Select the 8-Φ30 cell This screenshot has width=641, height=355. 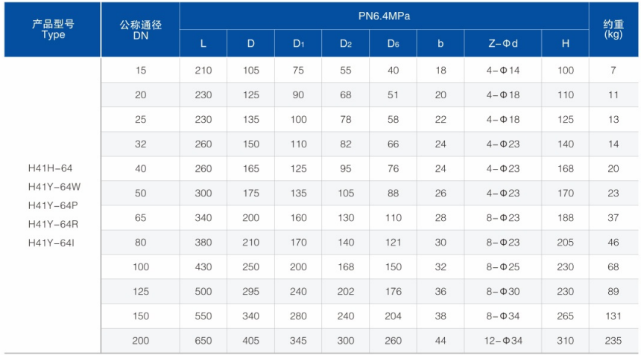503,291
